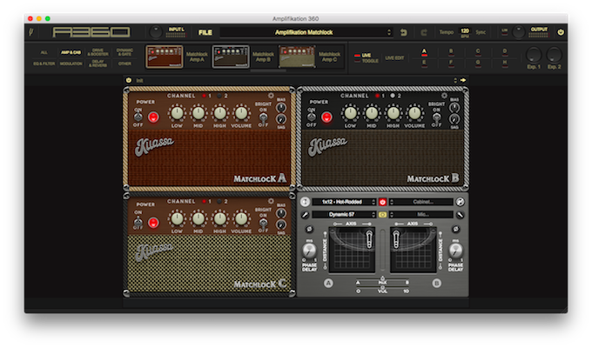Open the 1x12 Hot-Rodded cabinet dropdown
592x348 pixels.
click(344, 202)
